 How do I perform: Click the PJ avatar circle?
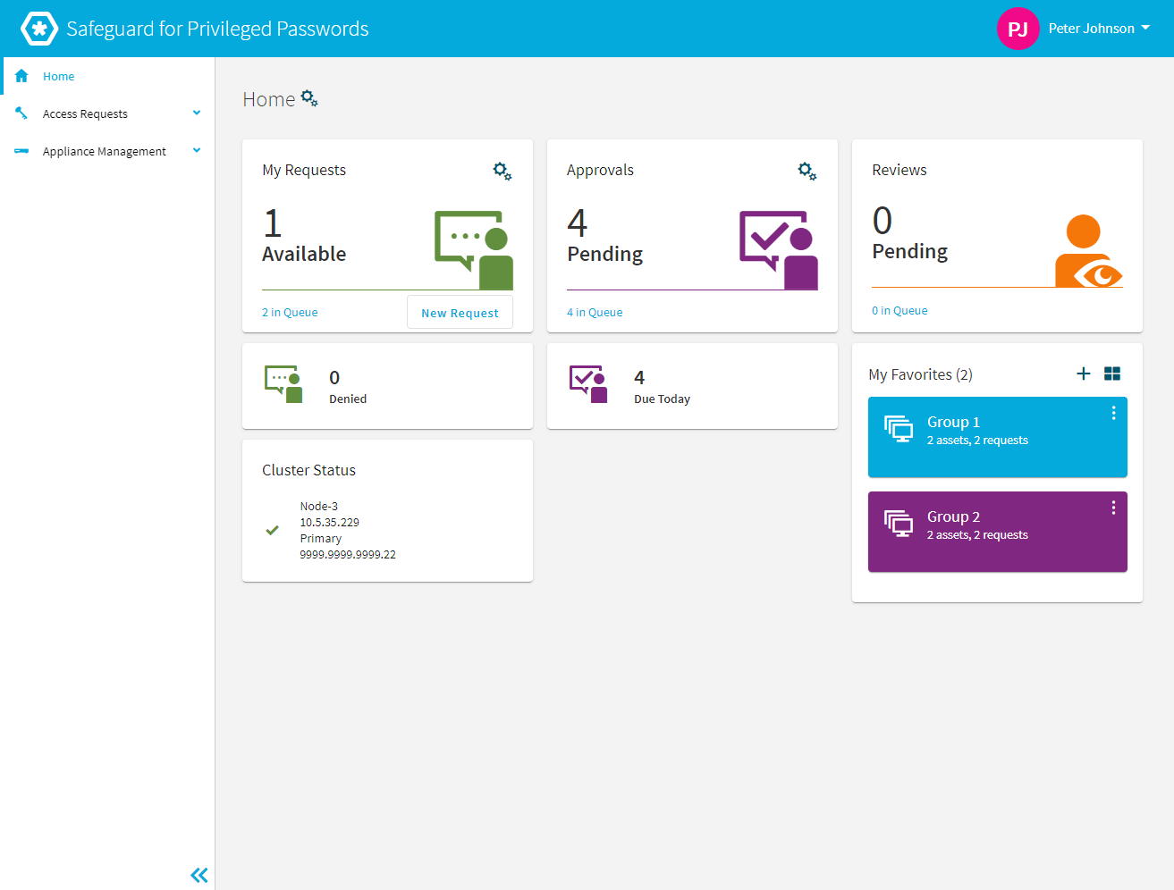point(1018,28)
